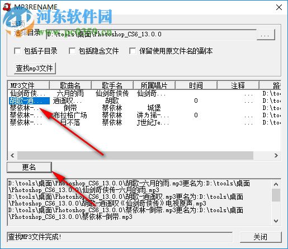Click the file list horizontal scrollbar thumb
Image resolution: width=288 pixels, height=249 pixels.
[x=135, y=155]
